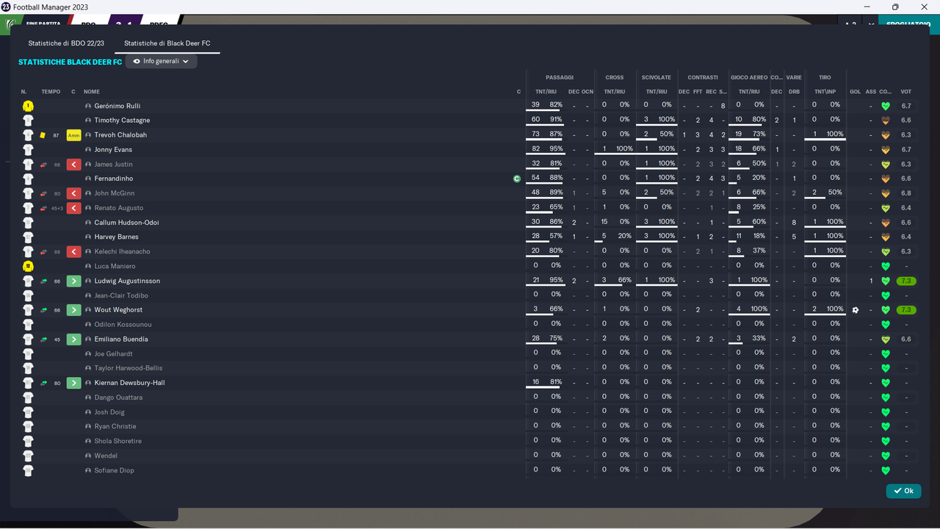Image resolution: width=940 pixels, height=529 pixels.
Task: Click the Josh Doig row name
Action: (109, 412)
